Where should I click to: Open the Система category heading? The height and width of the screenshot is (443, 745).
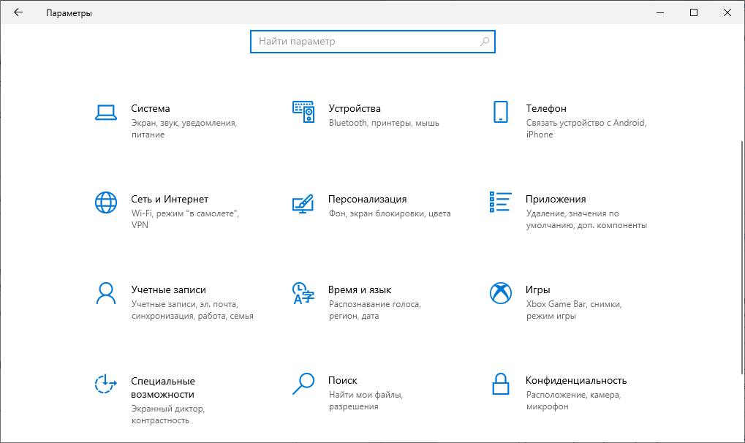(x=151, y=108)
